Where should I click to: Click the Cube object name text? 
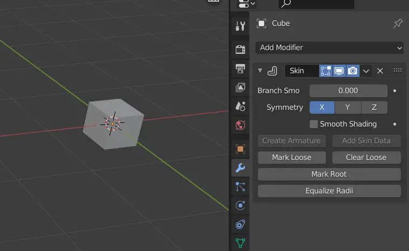(x=281, y=24)
